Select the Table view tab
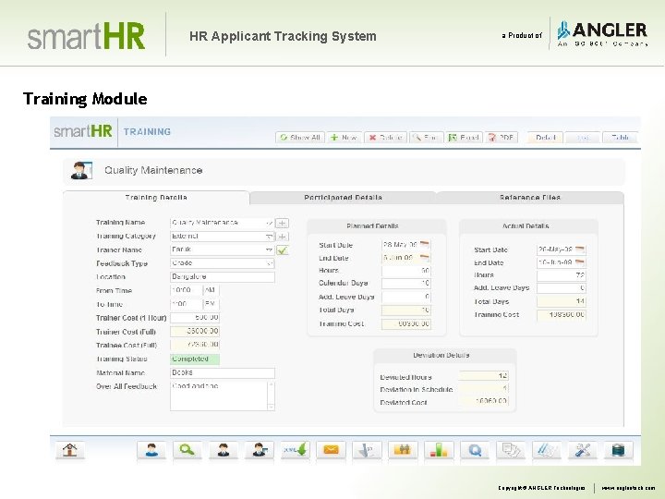Screen dimensions: 665x499 [620, 138]
